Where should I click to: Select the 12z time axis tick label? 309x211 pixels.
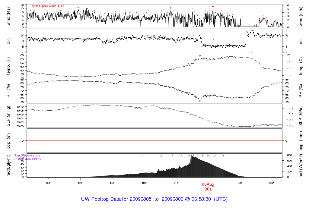click(x=80, y=183)
